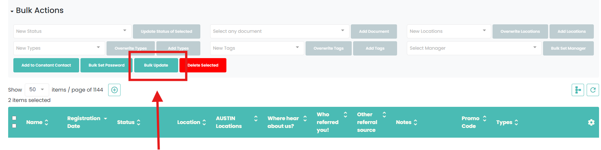Click the refresh table icon
Viewport: 601px width, 150px height.
tap(593, 90)
